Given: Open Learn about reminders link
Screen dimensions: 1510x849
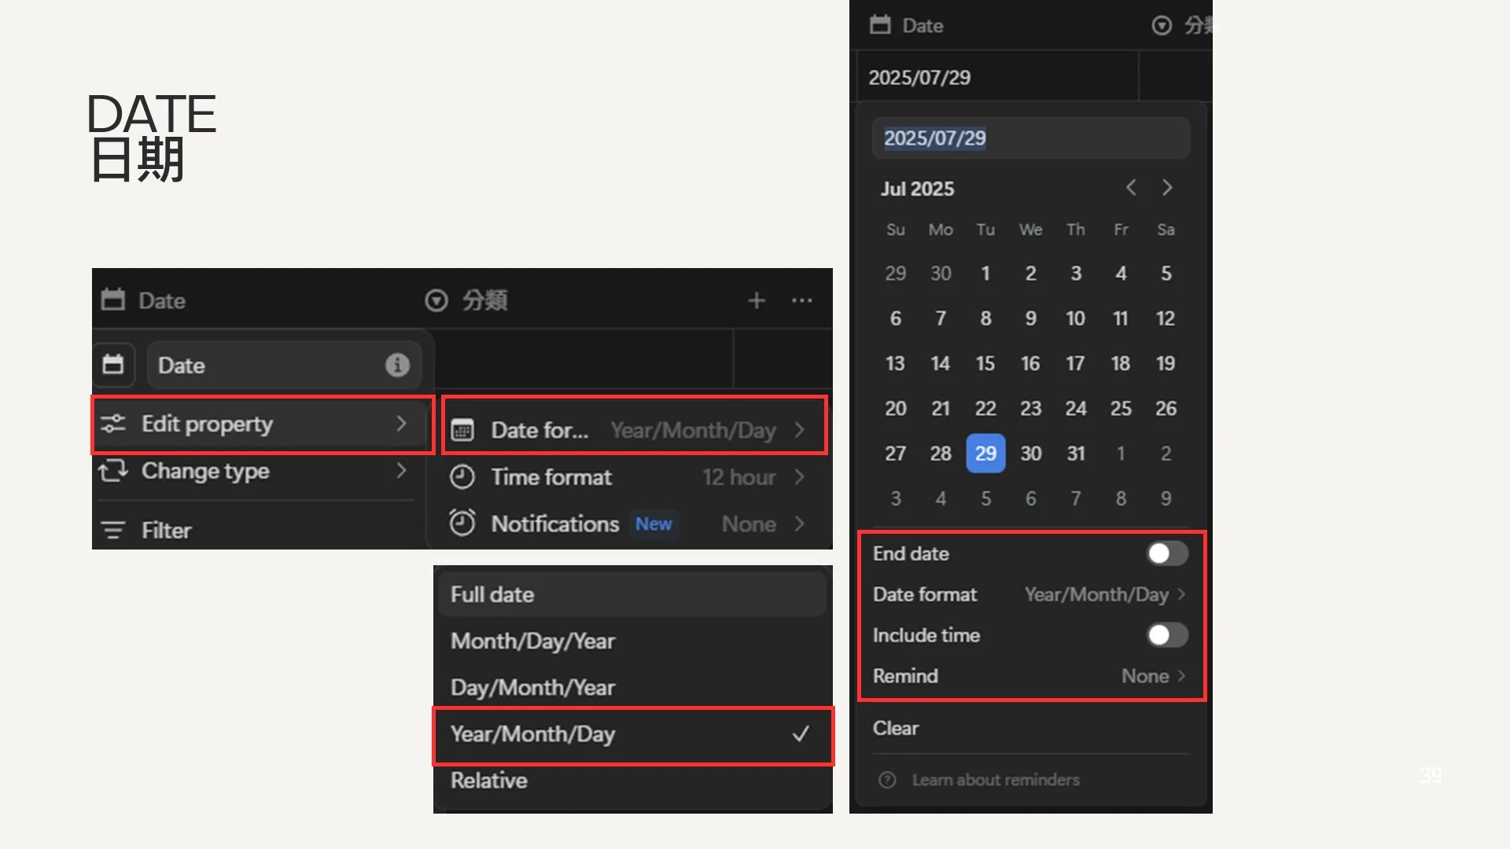Looking at the screenshot, I should (x=996, y=780).
